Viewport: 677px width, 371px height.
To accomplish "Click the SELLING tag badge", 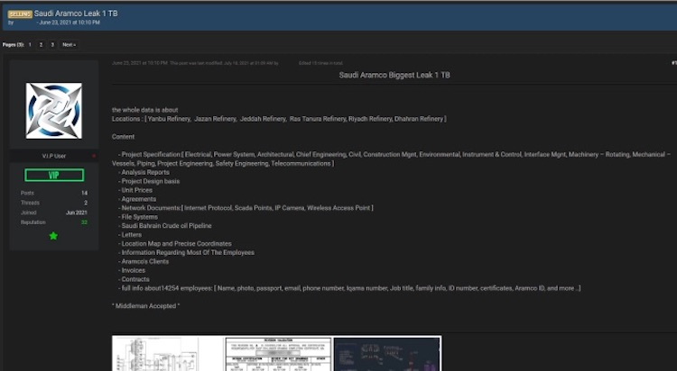I will pos(20,14).
